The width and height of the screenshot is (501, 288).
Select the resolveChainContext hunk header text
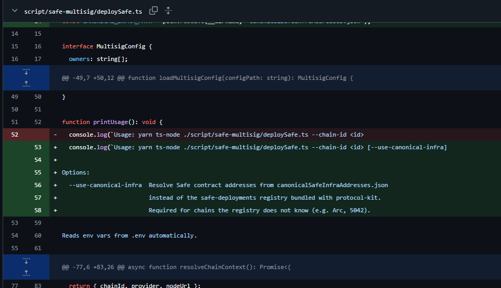[176, 267]
